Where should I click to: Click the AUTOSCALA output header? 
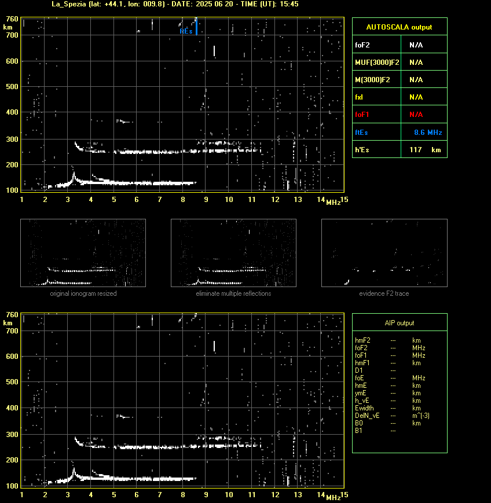[x=399, y=27]
